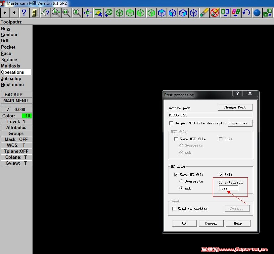Return to MAIN MENU button
The image size is (274, 254).
(16, 101)
